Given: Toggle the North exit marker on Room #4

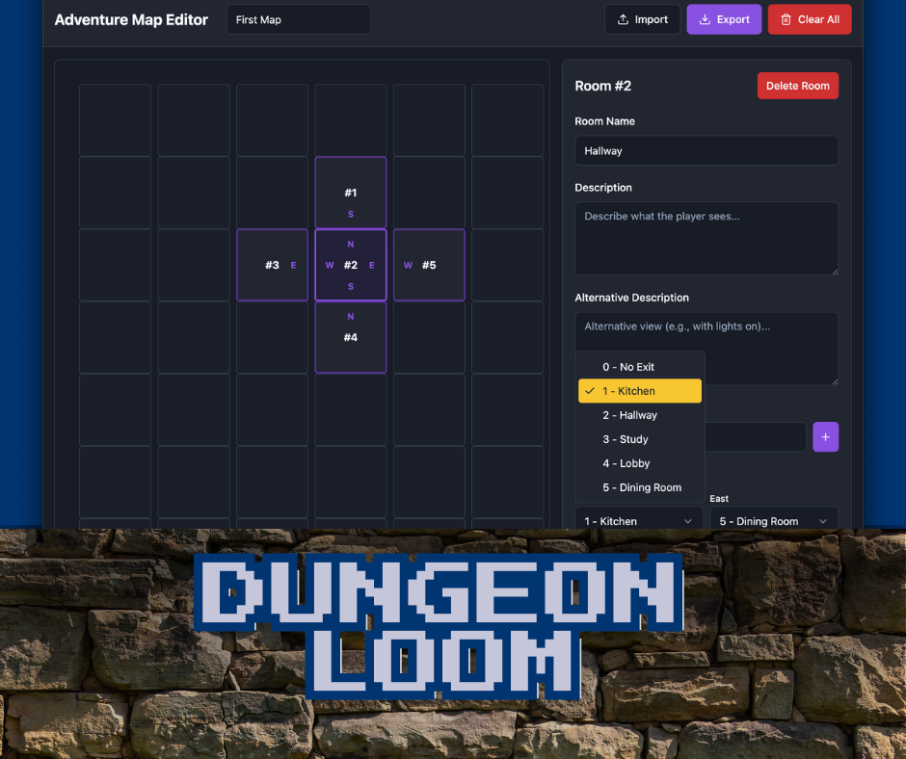Looking at the screenshot, I should click(351, 316).
